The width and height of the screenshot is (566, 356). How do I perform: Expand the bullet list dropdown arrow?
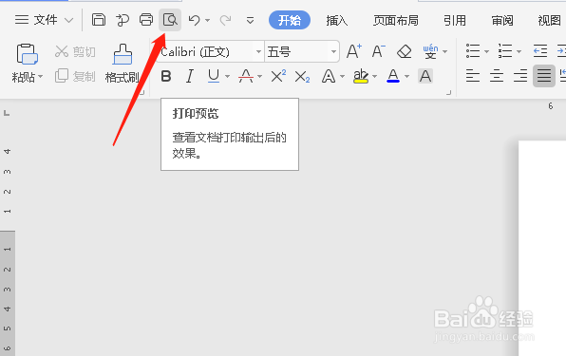pyautogui.click(x=486, y=51)
